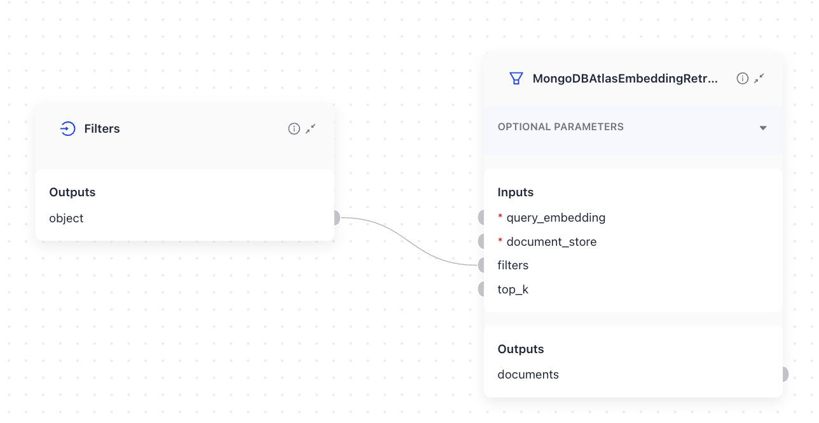
Task: Open info for the MongoDBAtlasEmbeddingRetriever node
Action: pos(742,79)
